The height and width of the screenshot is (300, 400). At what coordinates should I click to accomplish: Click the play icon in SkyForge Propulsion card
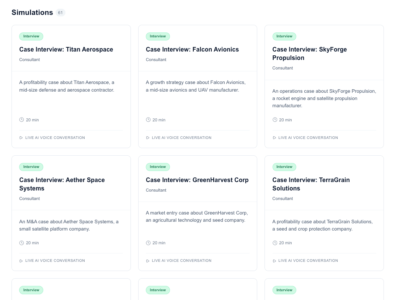pos(274,138)
